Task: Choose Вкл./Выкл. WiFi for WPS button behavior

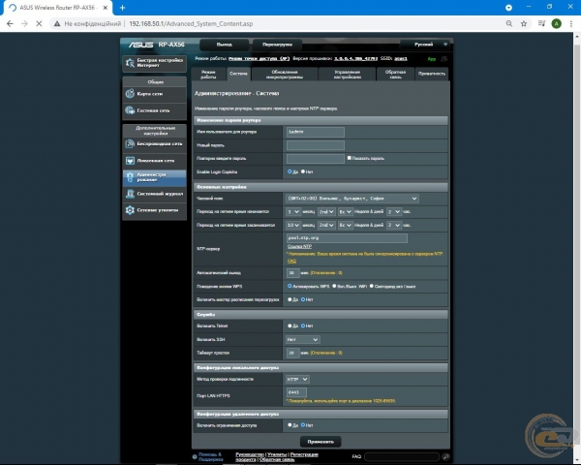Action: coord(334,287)
